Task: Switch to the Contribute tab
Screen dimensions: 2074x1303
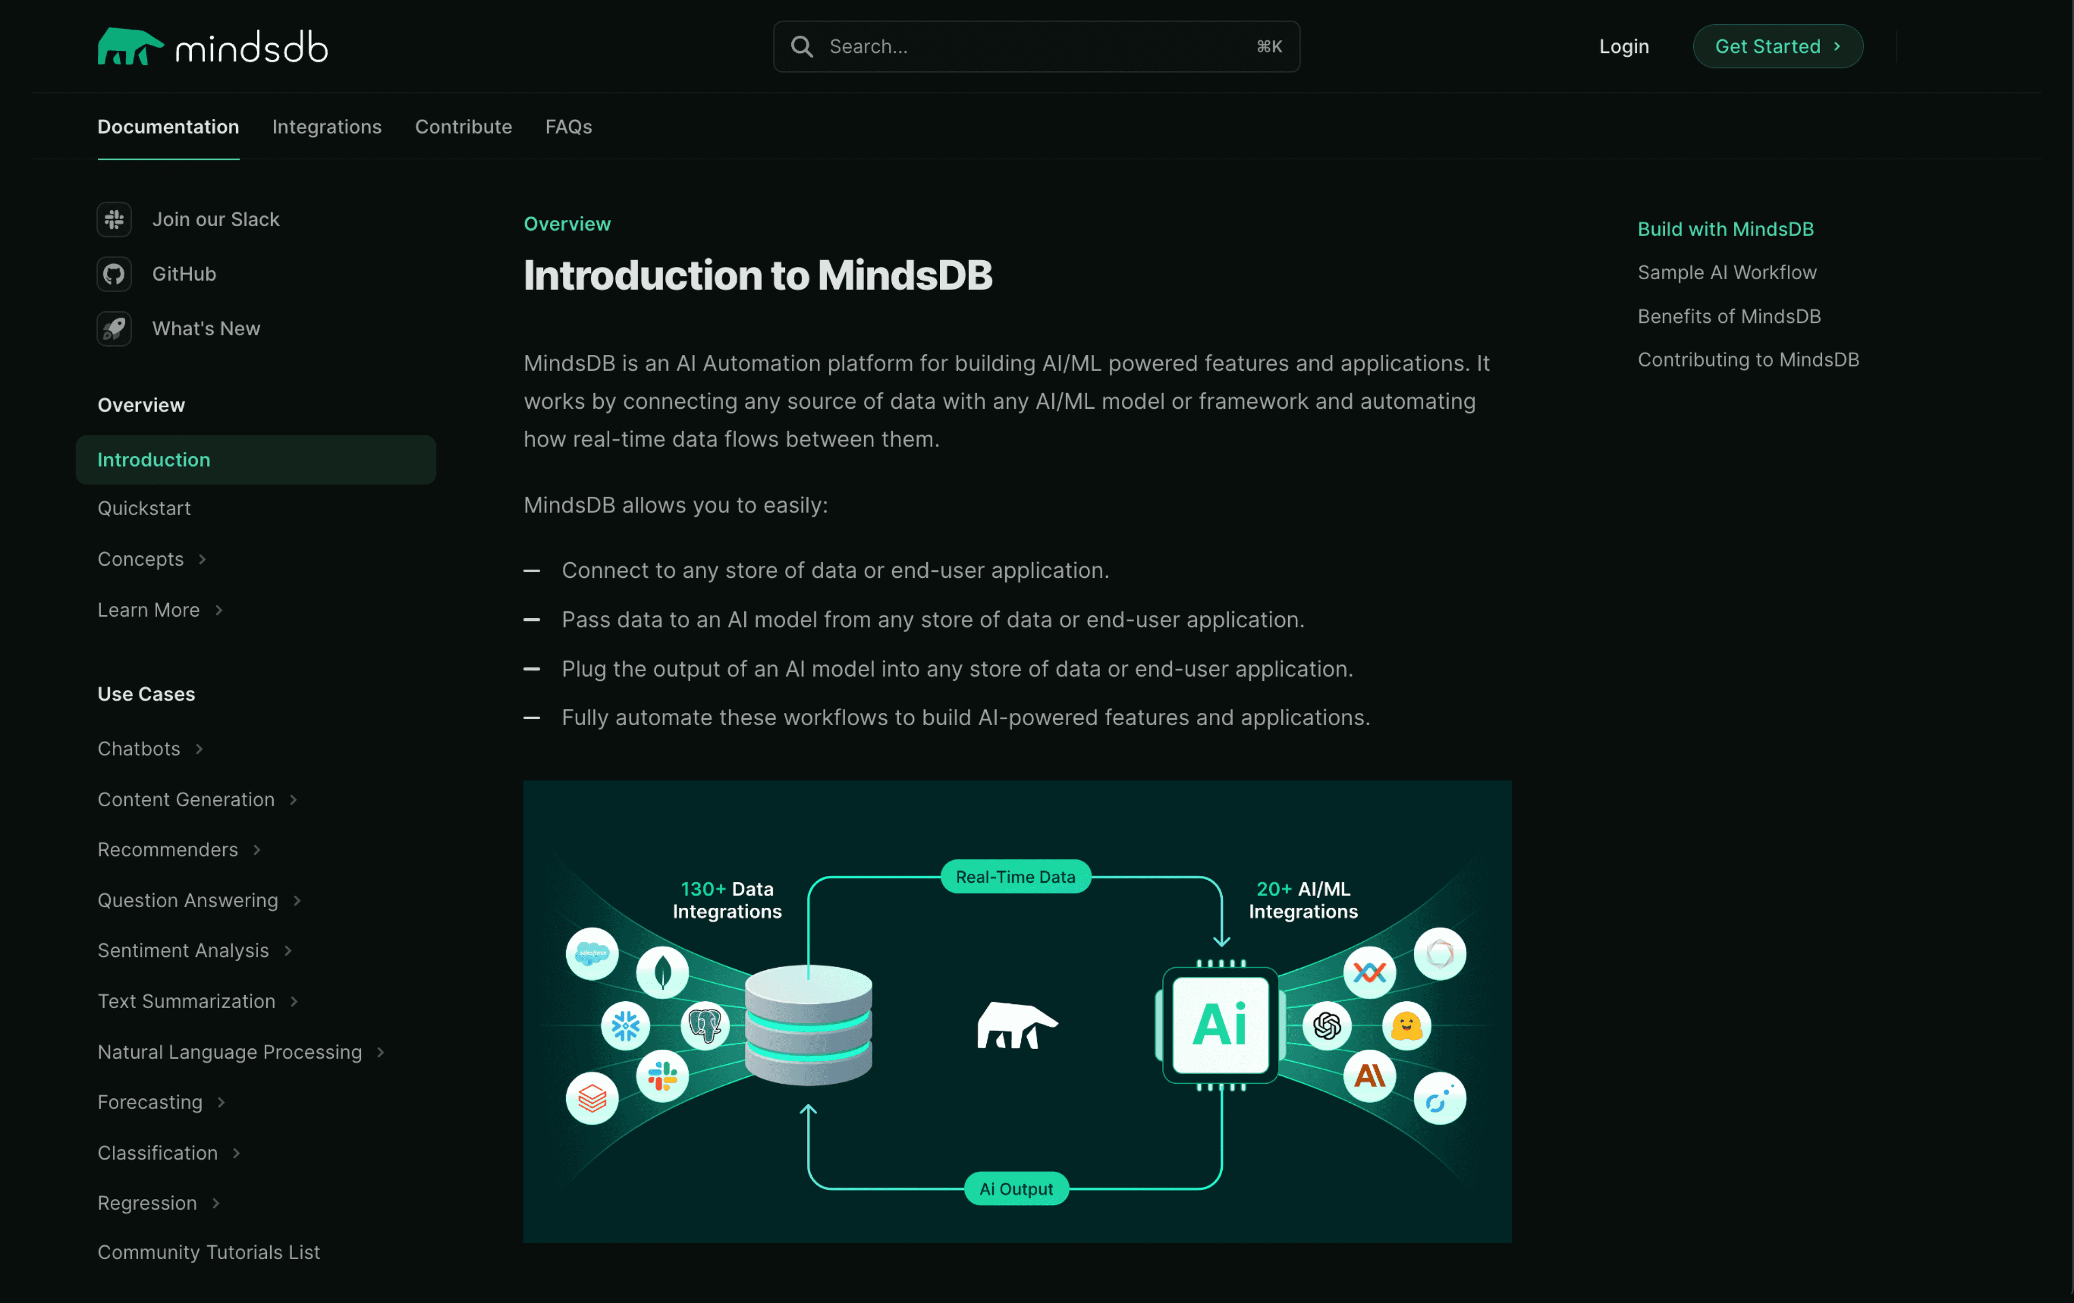Action: [463, 126]
